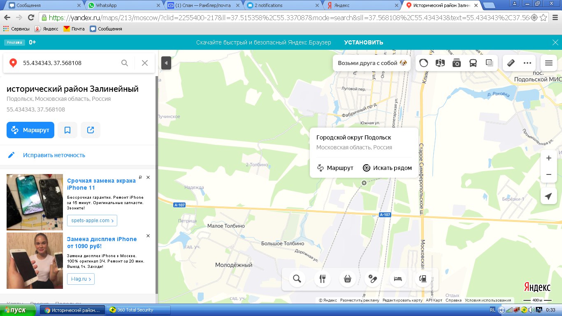Click the magnifier icon in the search box
Viewport: 562px width, 316px height.
pos(125,63)
